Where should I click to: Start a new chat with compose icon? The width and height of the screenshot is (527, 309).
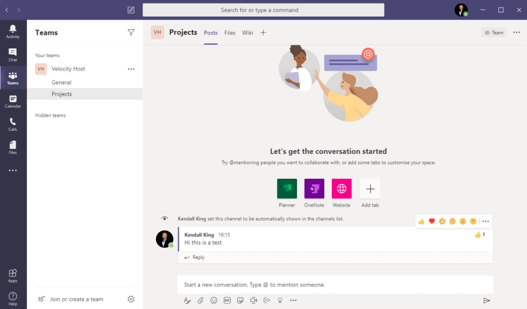131,10
